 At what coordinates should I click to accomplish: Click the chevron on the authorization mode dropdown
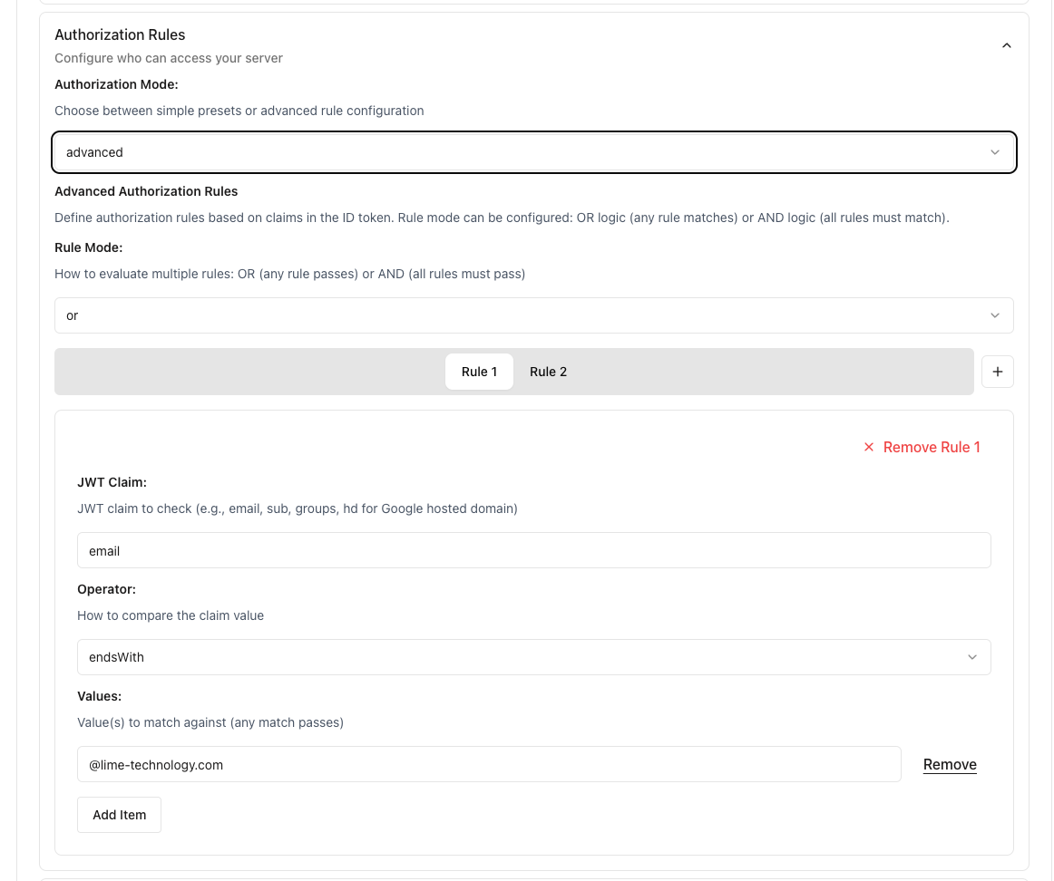(x=994, y=152)
